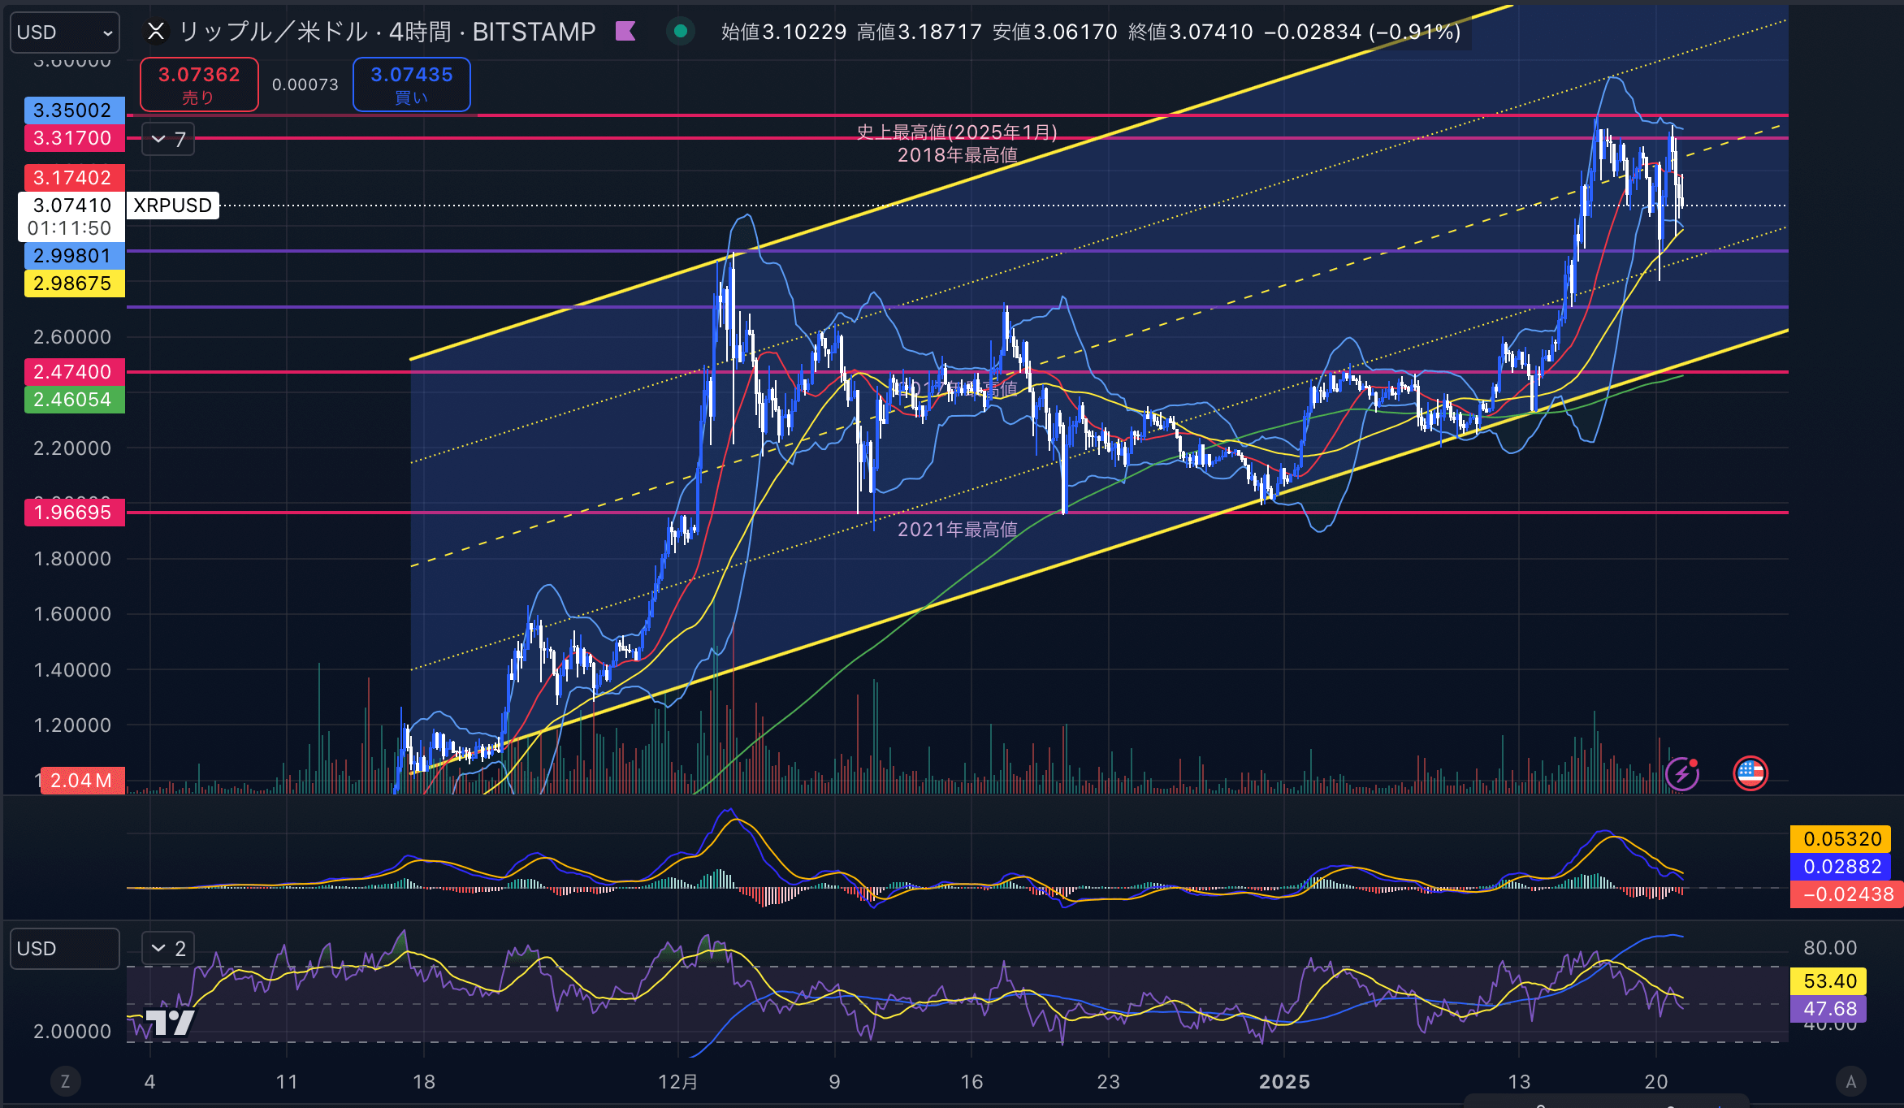The height and width of the screenshot is (1108, 1904).
Task: Click the 3.07362 sell button
Action: click(x=199, y=84)
